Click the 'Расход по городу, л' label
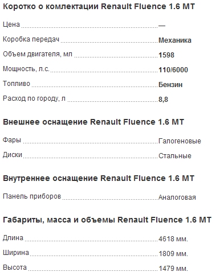The height and width of the screenshot is (276, 220). pos(34,98)
